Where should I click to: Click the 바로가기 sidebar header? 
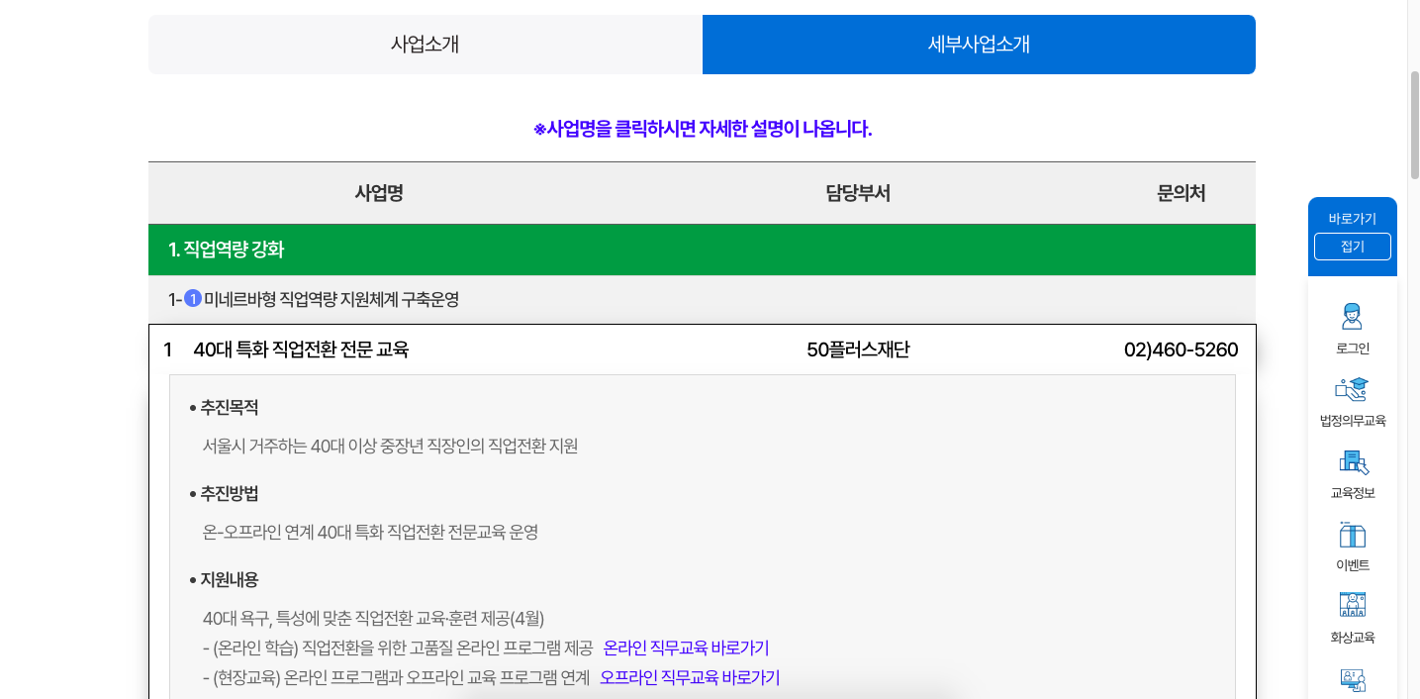[1352, 220]
